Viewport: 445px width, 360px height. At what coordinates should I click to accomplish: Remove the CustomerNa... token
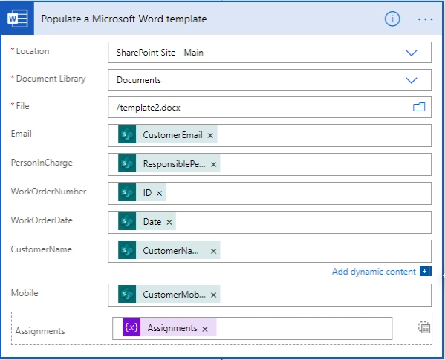213,251
